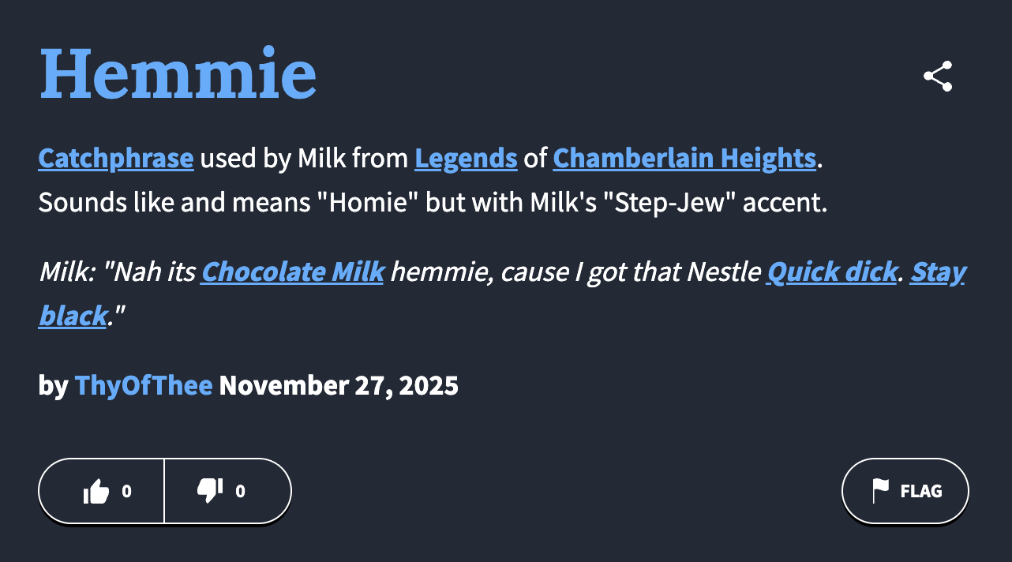Viewport: 1012px width, 562px height.
Task: Click the downvote count number
Action: 240,492
